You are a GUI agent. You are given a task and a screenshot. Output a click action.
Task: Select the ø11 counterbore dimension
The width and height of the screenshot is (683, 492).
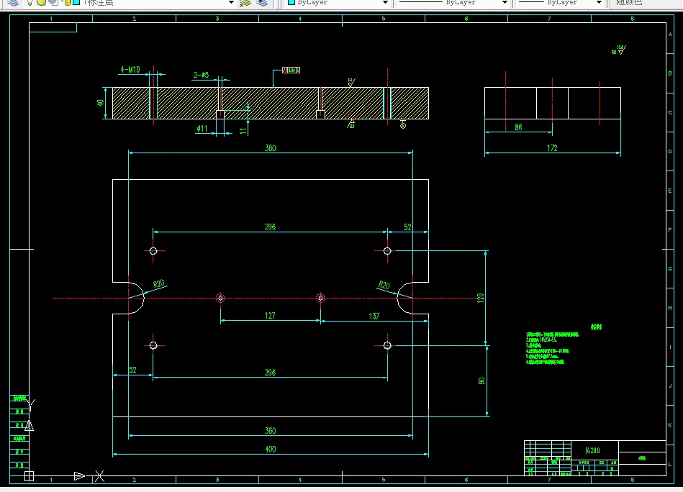pyautogui.click(x=202, y=129)
